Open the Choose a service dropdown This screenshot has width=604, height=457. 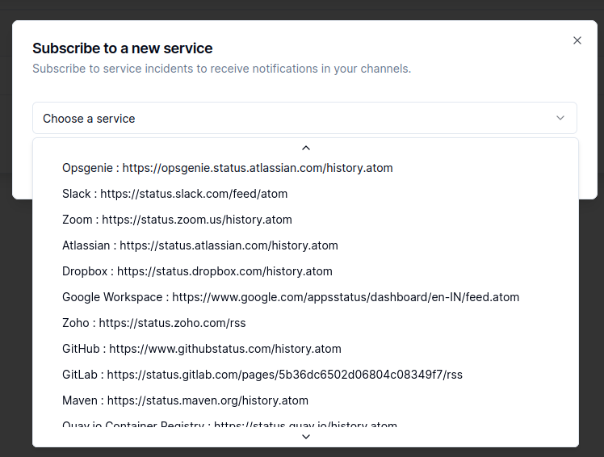304,119
